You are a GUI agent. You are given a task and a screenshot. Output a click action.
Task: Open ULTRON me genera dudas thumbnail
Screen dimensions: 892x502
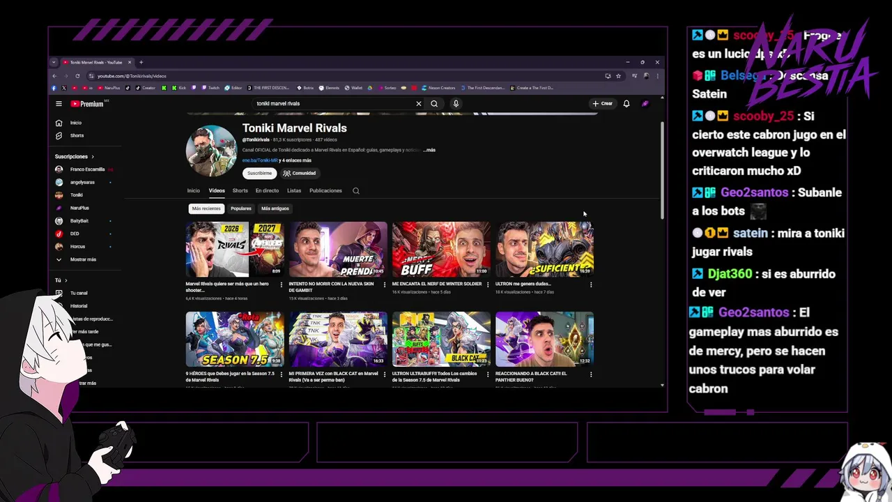[x=544, y=249]
